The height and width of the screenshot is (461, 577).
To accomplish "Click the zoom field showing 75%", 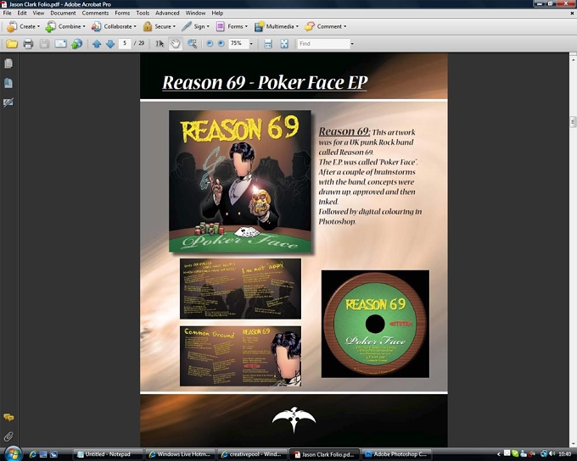I will pyautogui.click(x=238, y=43).
